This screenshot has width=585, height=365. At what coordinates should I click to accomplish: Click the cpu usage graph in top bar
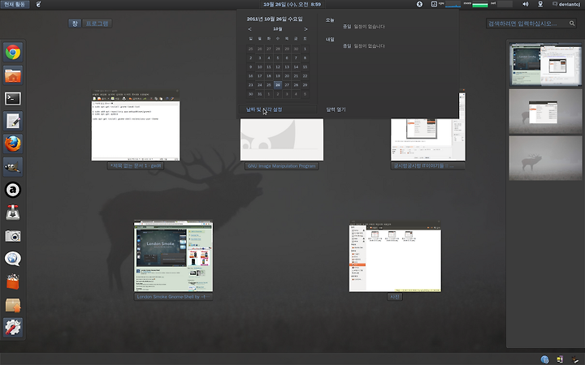point(453,4)
